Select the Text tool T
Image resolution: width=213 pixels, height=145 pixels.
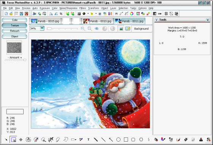pyautogui.click(x=88, y=139)
